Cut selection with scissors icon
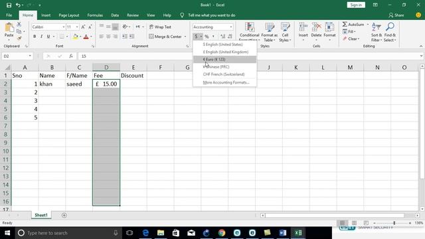This screenshot has width=425, height=239. [19, 25]
